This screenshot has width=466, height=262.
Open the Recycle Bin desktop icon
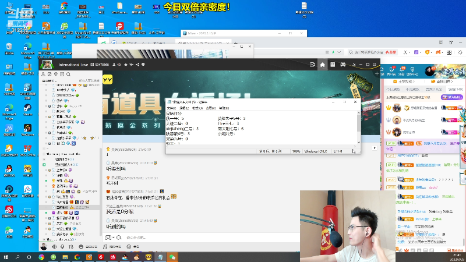point(9,49)
